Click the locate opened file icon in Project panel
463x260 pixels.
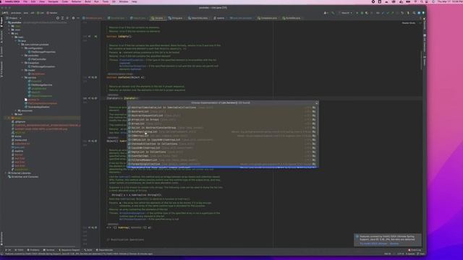tap(58, 18)
